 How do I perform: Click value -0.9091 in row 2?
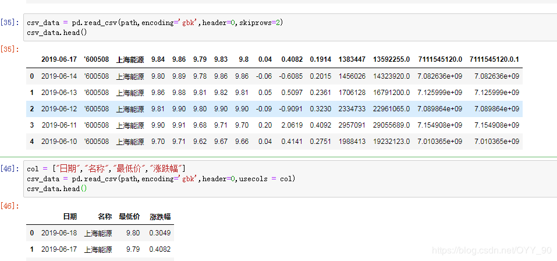point(291,109)
